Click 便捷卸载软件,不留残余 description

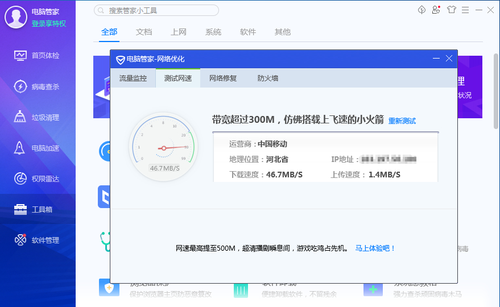299,294
